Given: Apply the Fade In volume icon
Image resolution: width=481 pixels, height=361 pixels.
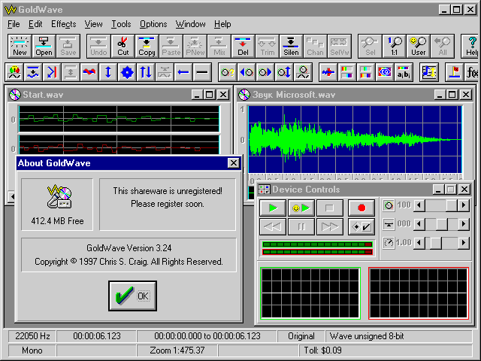Looking at the screenshot, I should click(247, 72).
